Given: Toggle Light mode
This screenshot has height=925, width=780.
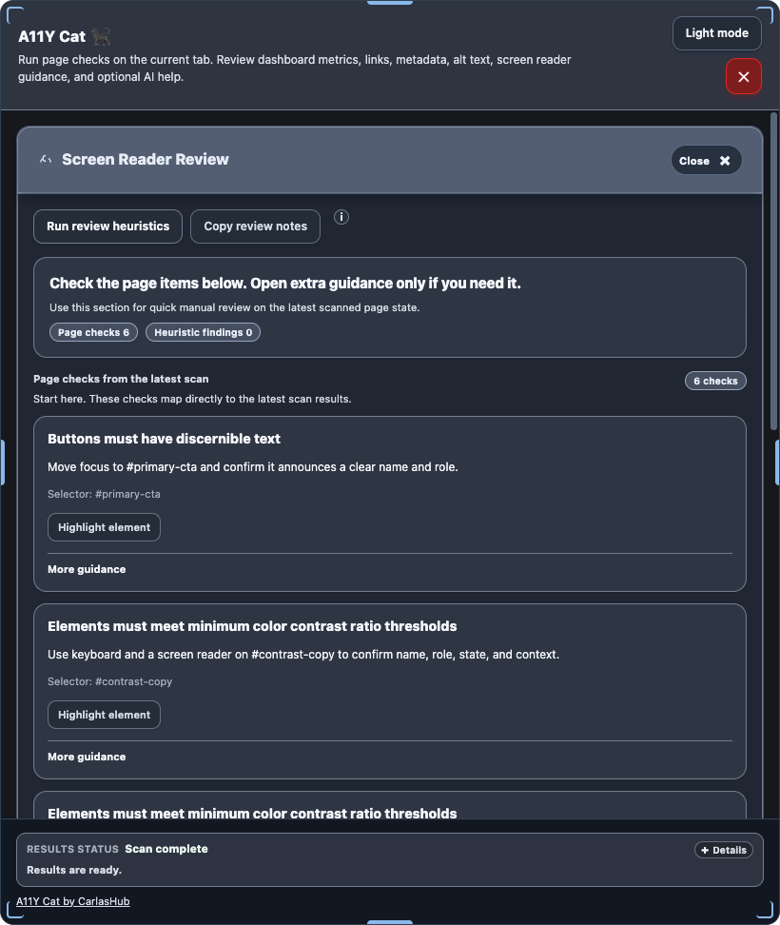Looking at the screenshot, I should pyautogui.click(x=716, y=32).
